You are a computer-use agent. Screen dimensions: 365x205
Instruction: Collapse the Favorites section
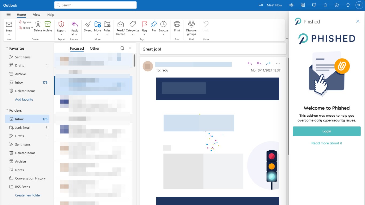[x=7, y=48]
